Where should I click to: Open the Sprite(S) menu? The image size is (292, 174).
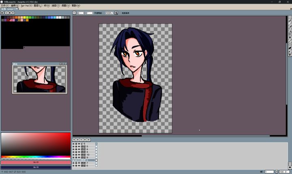[26, 6]
